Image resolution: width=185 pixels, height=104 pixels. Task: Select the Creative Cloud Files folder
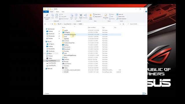coord(69,43)
